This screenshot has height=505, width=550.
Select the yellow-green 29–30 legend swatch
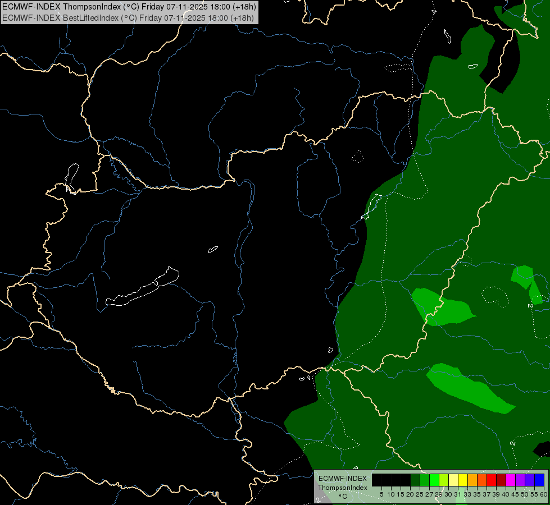[444, 480]
